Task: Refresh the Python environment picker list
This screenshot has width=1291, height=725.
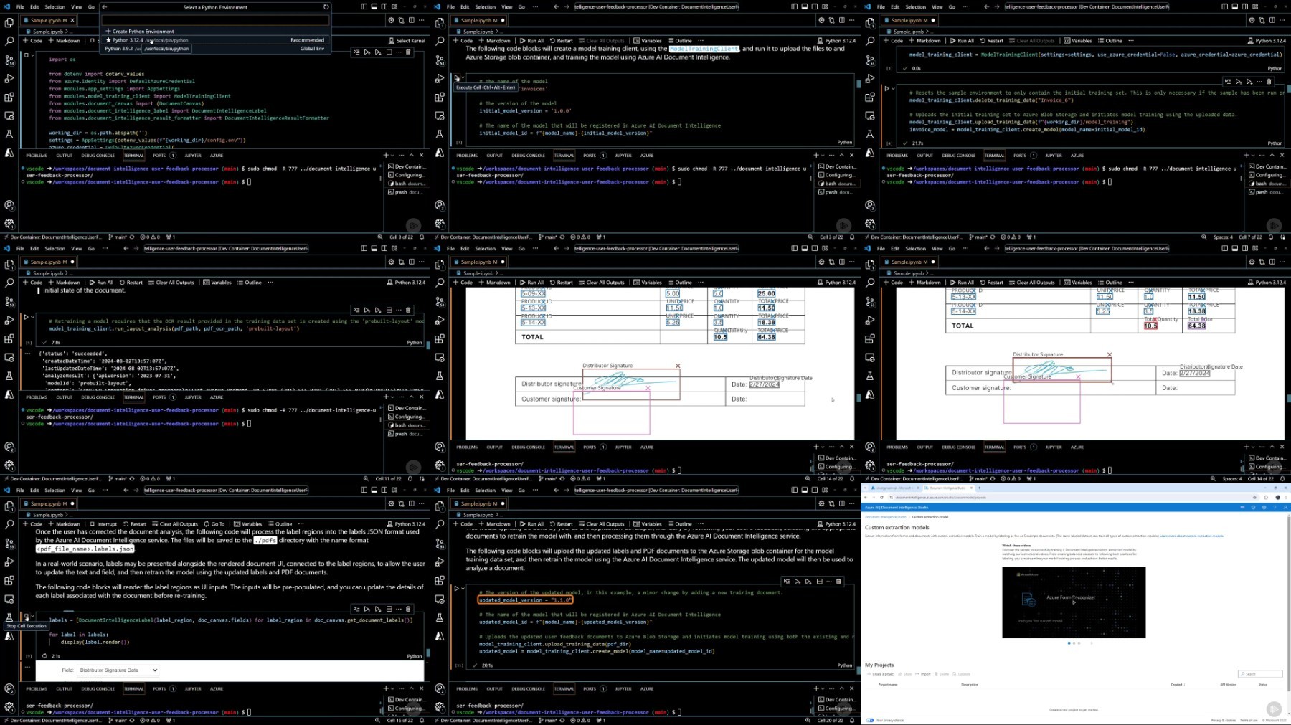Action: [326, 7]
